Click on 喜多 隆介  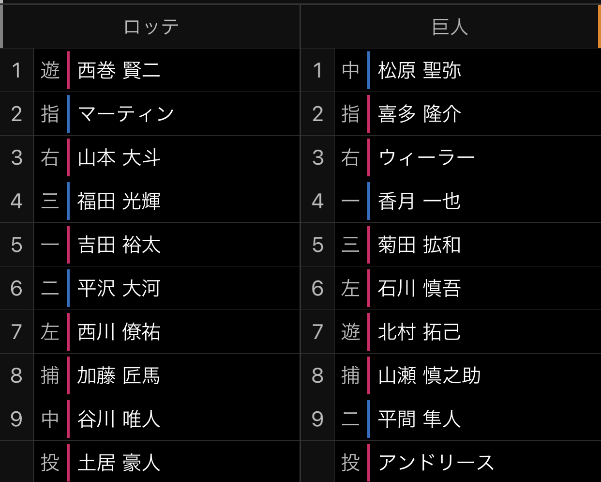click(x=419, y=114)
